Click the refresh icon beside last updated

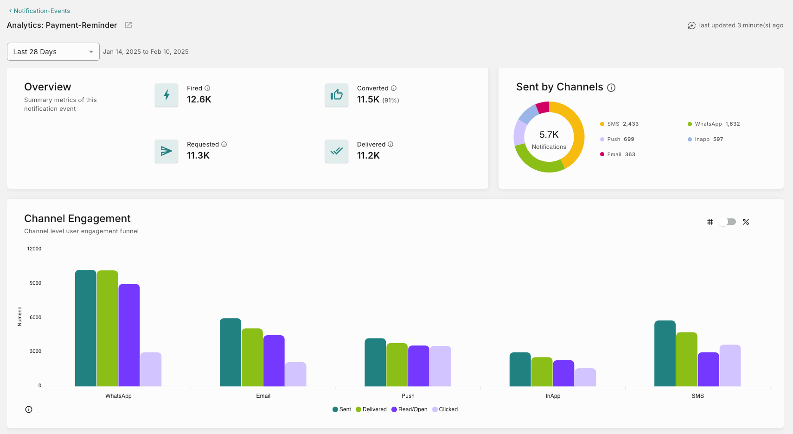pyautogui.click(x=691, y=26)
